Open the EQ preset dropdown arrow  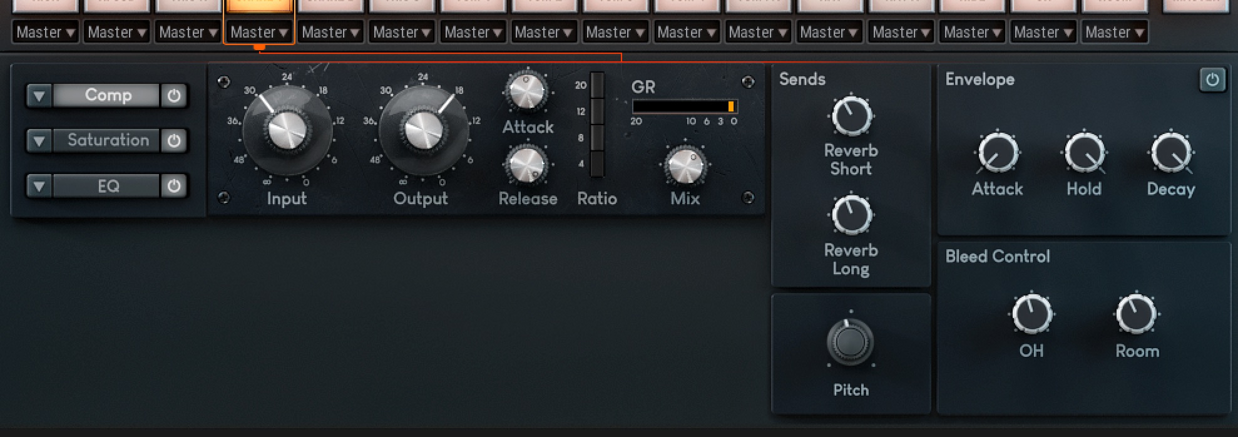coord(39,187)
